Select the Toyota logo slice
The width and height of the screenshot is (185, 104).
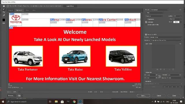tap(16, 19)
